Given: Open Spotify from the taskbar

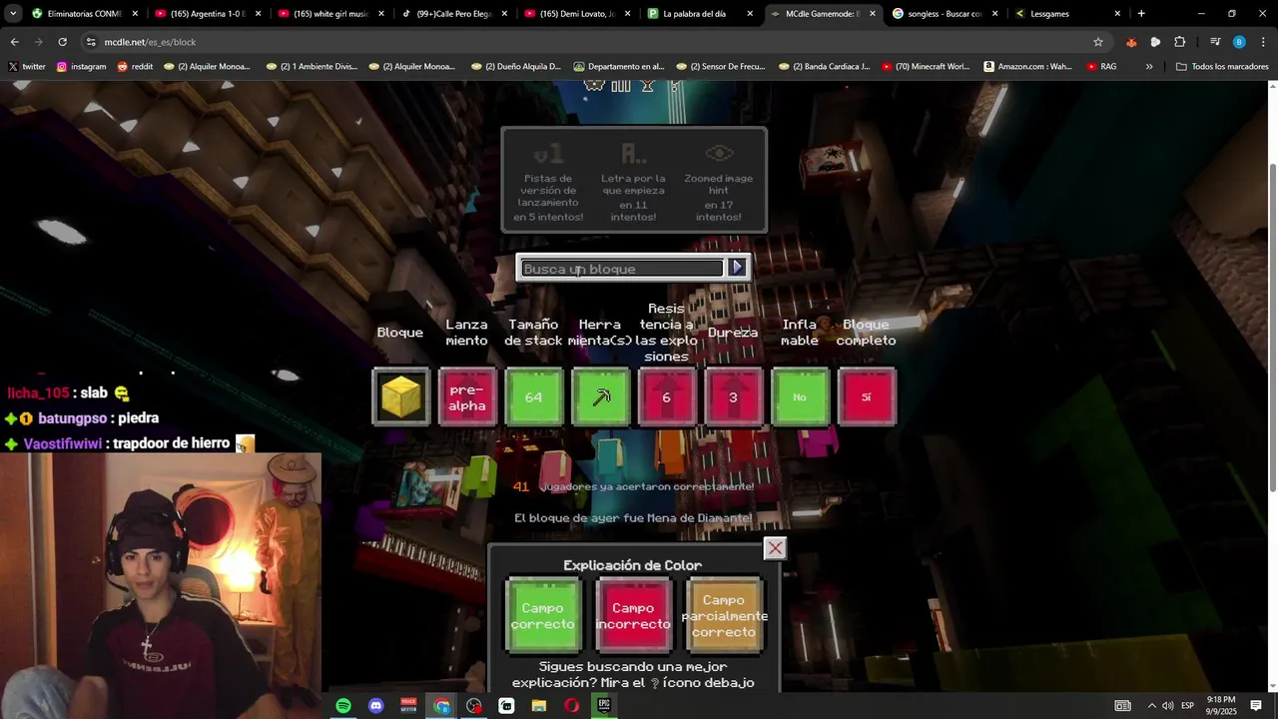Looking at the screenshot, I should (343, 705).
